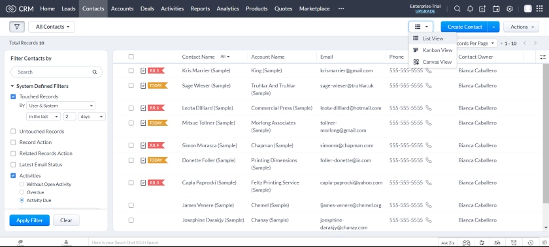This screenshot has height=247, width=549.
Task: Open the more modules ellipsis
Action: pos(341,8)
